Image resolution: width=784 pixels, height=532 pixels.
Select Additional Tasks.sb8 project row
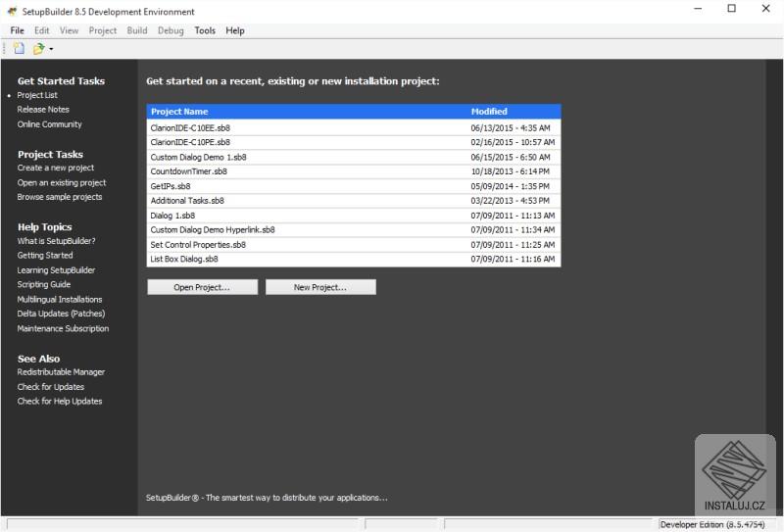354,201
